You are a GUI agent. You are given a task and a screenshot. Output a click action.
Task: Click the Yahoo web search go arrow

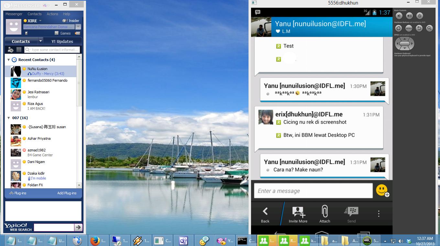click(x=78, y=227)
